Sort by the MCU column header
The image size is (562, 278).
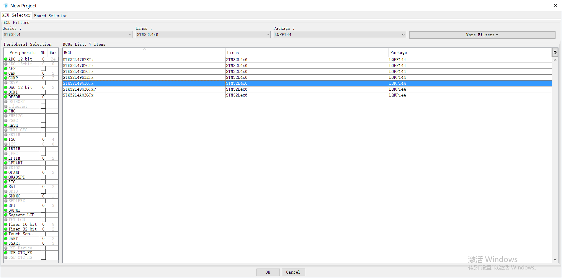144,53
